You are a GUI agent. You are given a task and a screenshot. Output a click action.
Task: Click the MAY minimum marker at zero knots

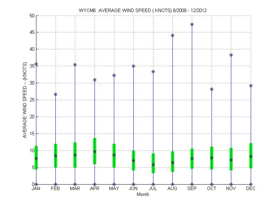114,184
